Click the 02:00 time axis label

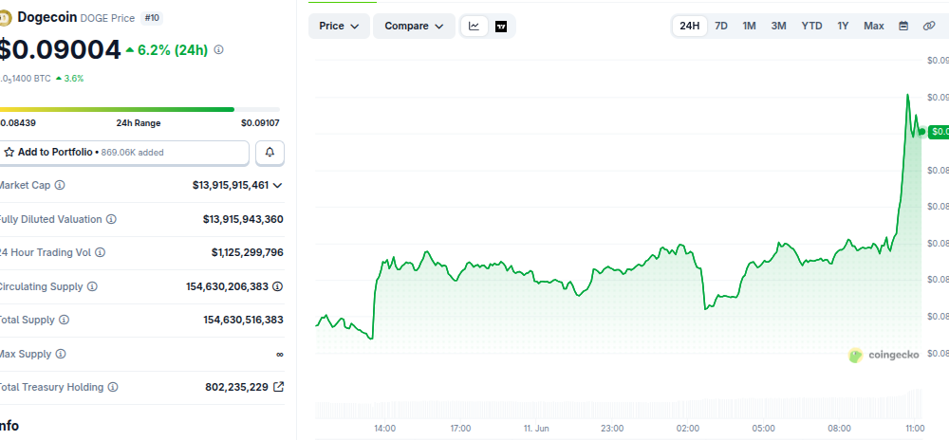click(688, 429)
